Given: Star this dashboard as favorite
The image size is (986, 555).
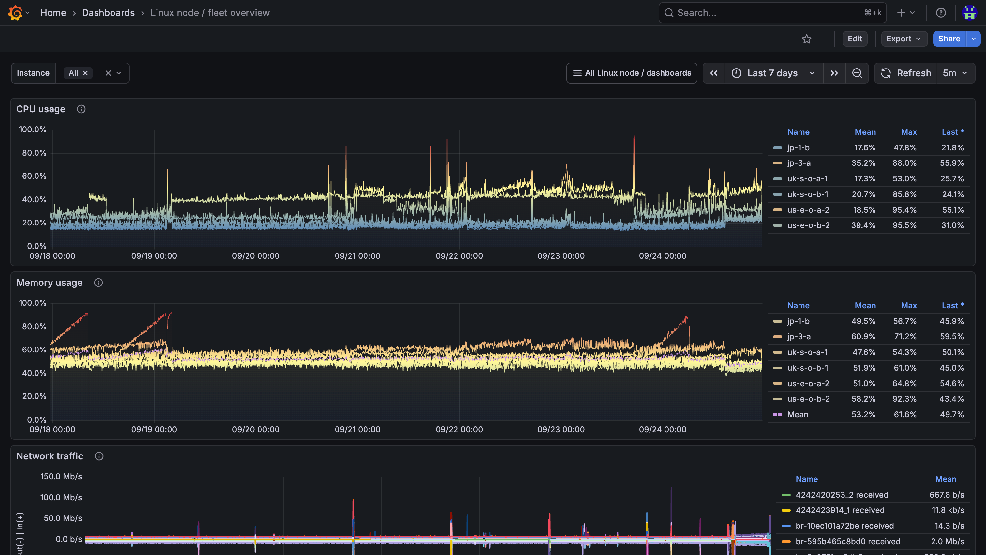Looking at the screenshot, I should point(806,39).
